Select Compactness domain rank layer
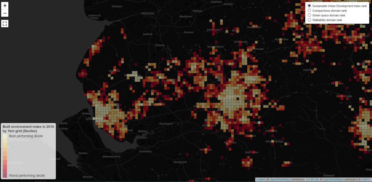372x182 pixels. (309, 11)
